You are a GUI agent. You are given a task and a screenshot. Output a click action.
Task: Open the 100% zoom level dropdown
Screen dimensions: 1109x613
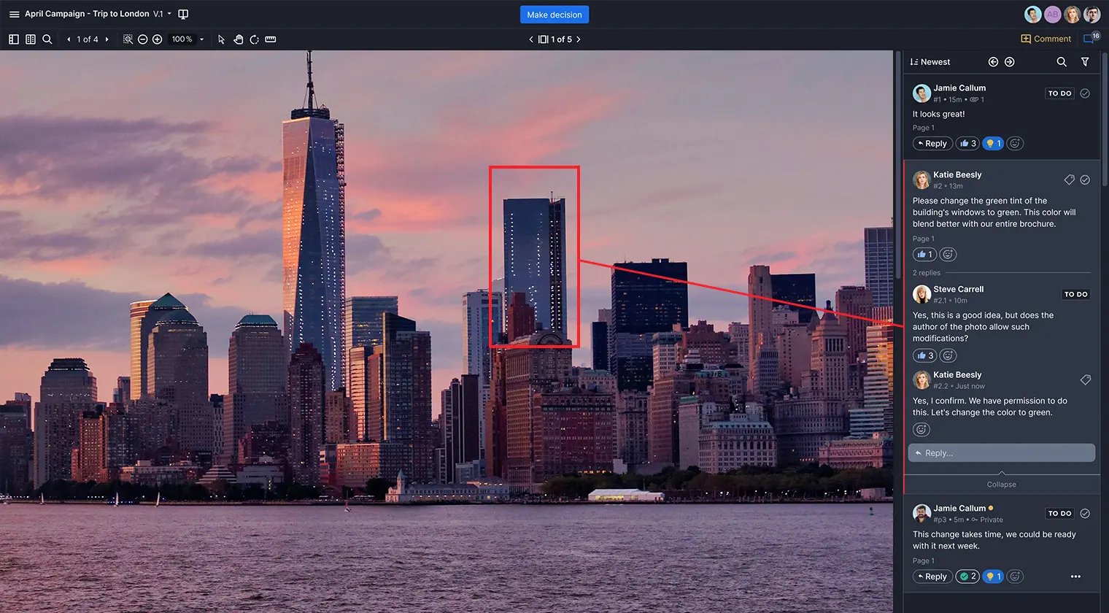(x=201, y=39)
